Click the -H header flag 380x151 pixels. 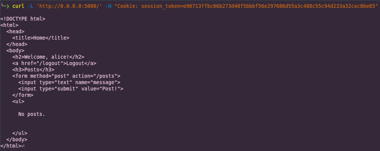pyautogui.click(x=109, y=6)
